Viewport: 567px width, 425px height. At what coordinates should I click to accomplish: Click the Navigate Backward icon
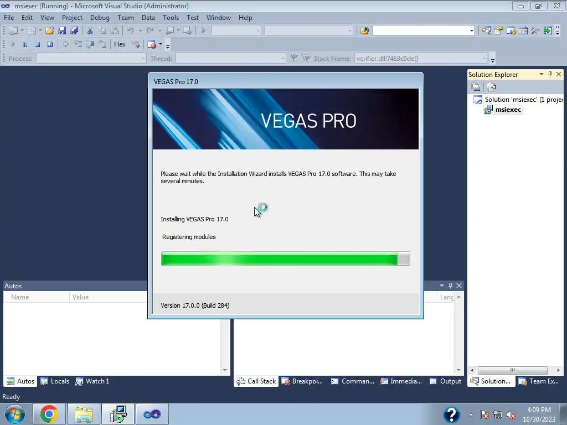[169, 31]
